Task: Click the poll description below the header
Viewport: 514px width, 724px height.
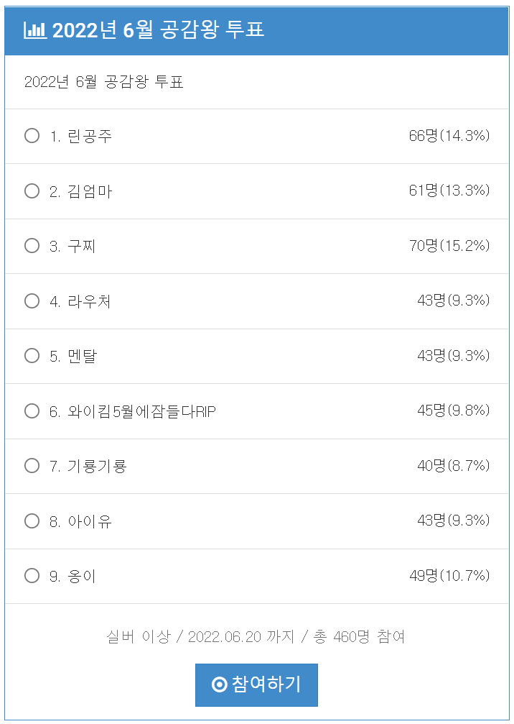Action: (103, 82)
